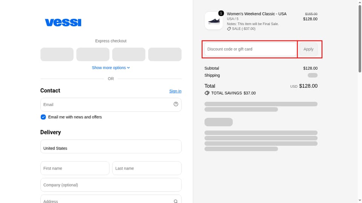Click the Sign in link

click(175, 91)
